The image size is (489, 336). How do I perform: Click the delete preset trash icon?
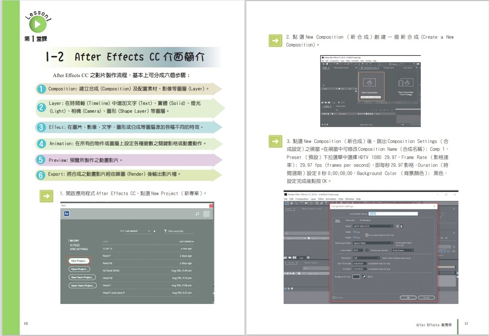click(401, 226)
